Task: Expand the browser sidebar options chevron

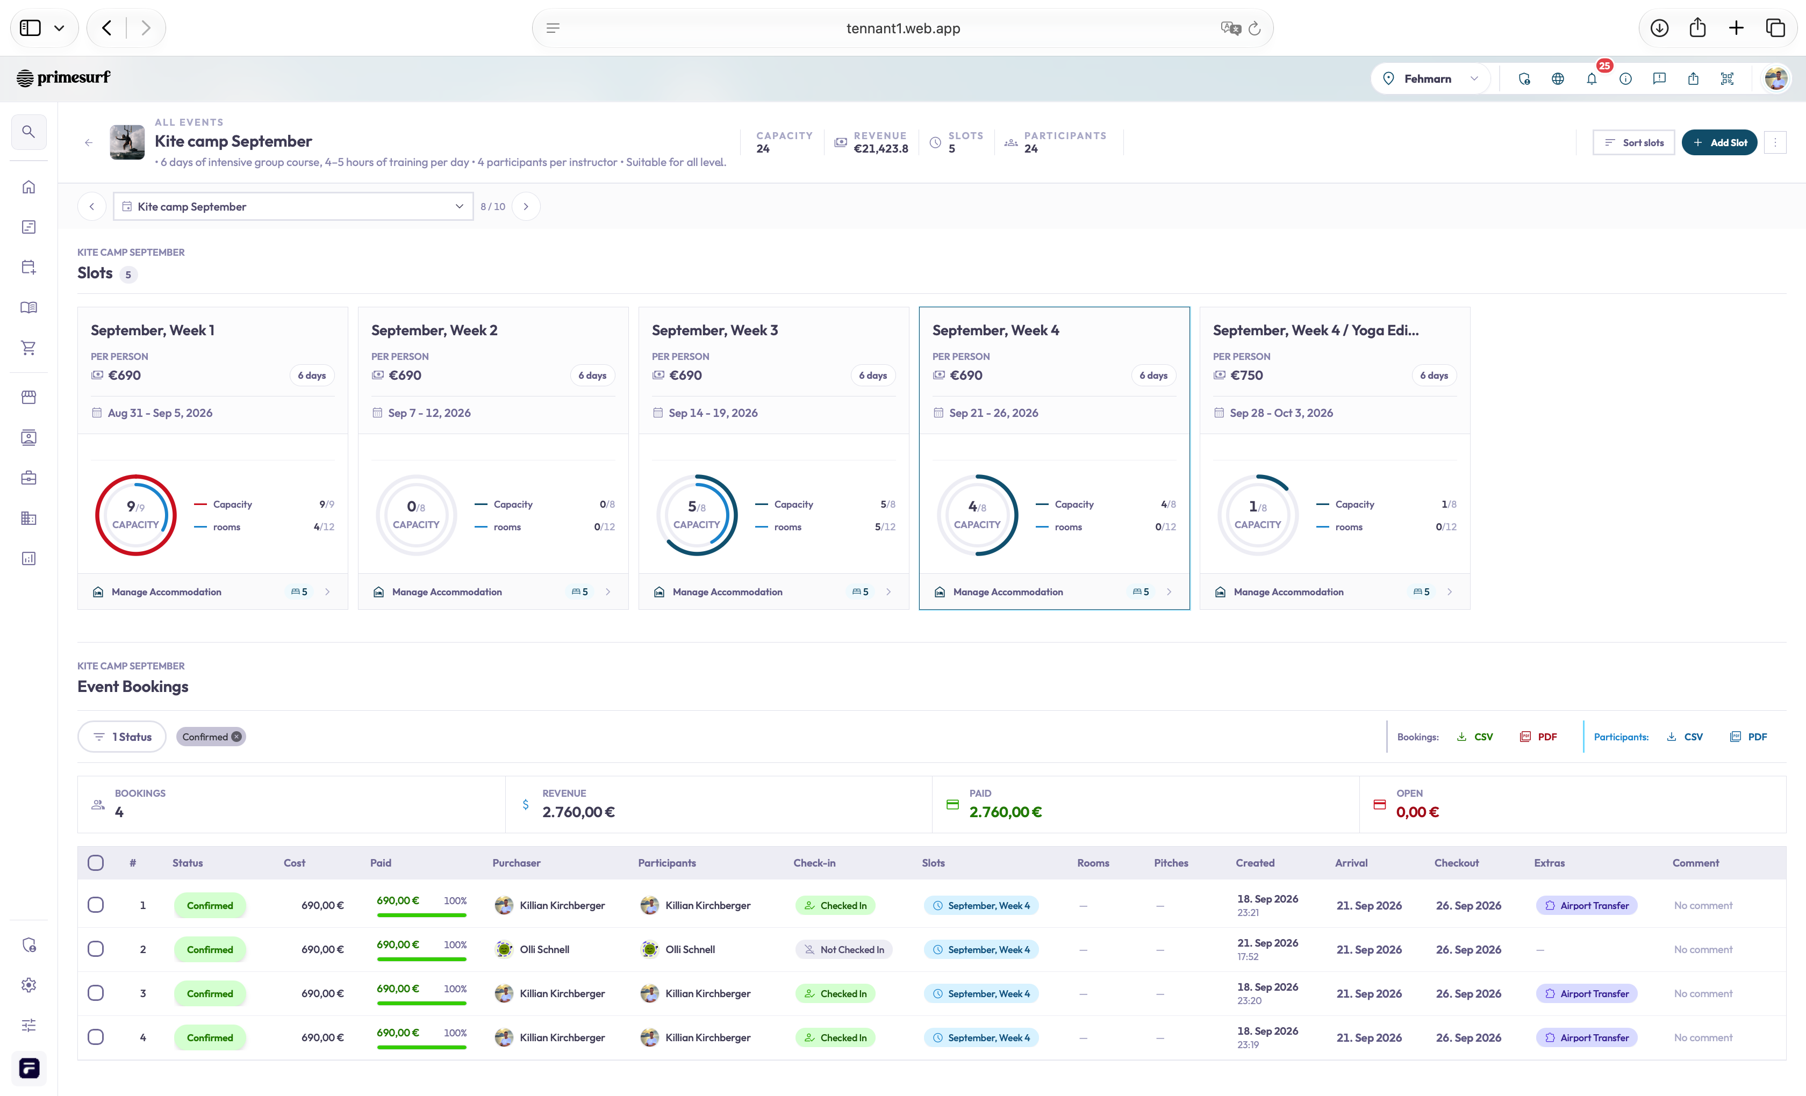Action: point(59,28)
